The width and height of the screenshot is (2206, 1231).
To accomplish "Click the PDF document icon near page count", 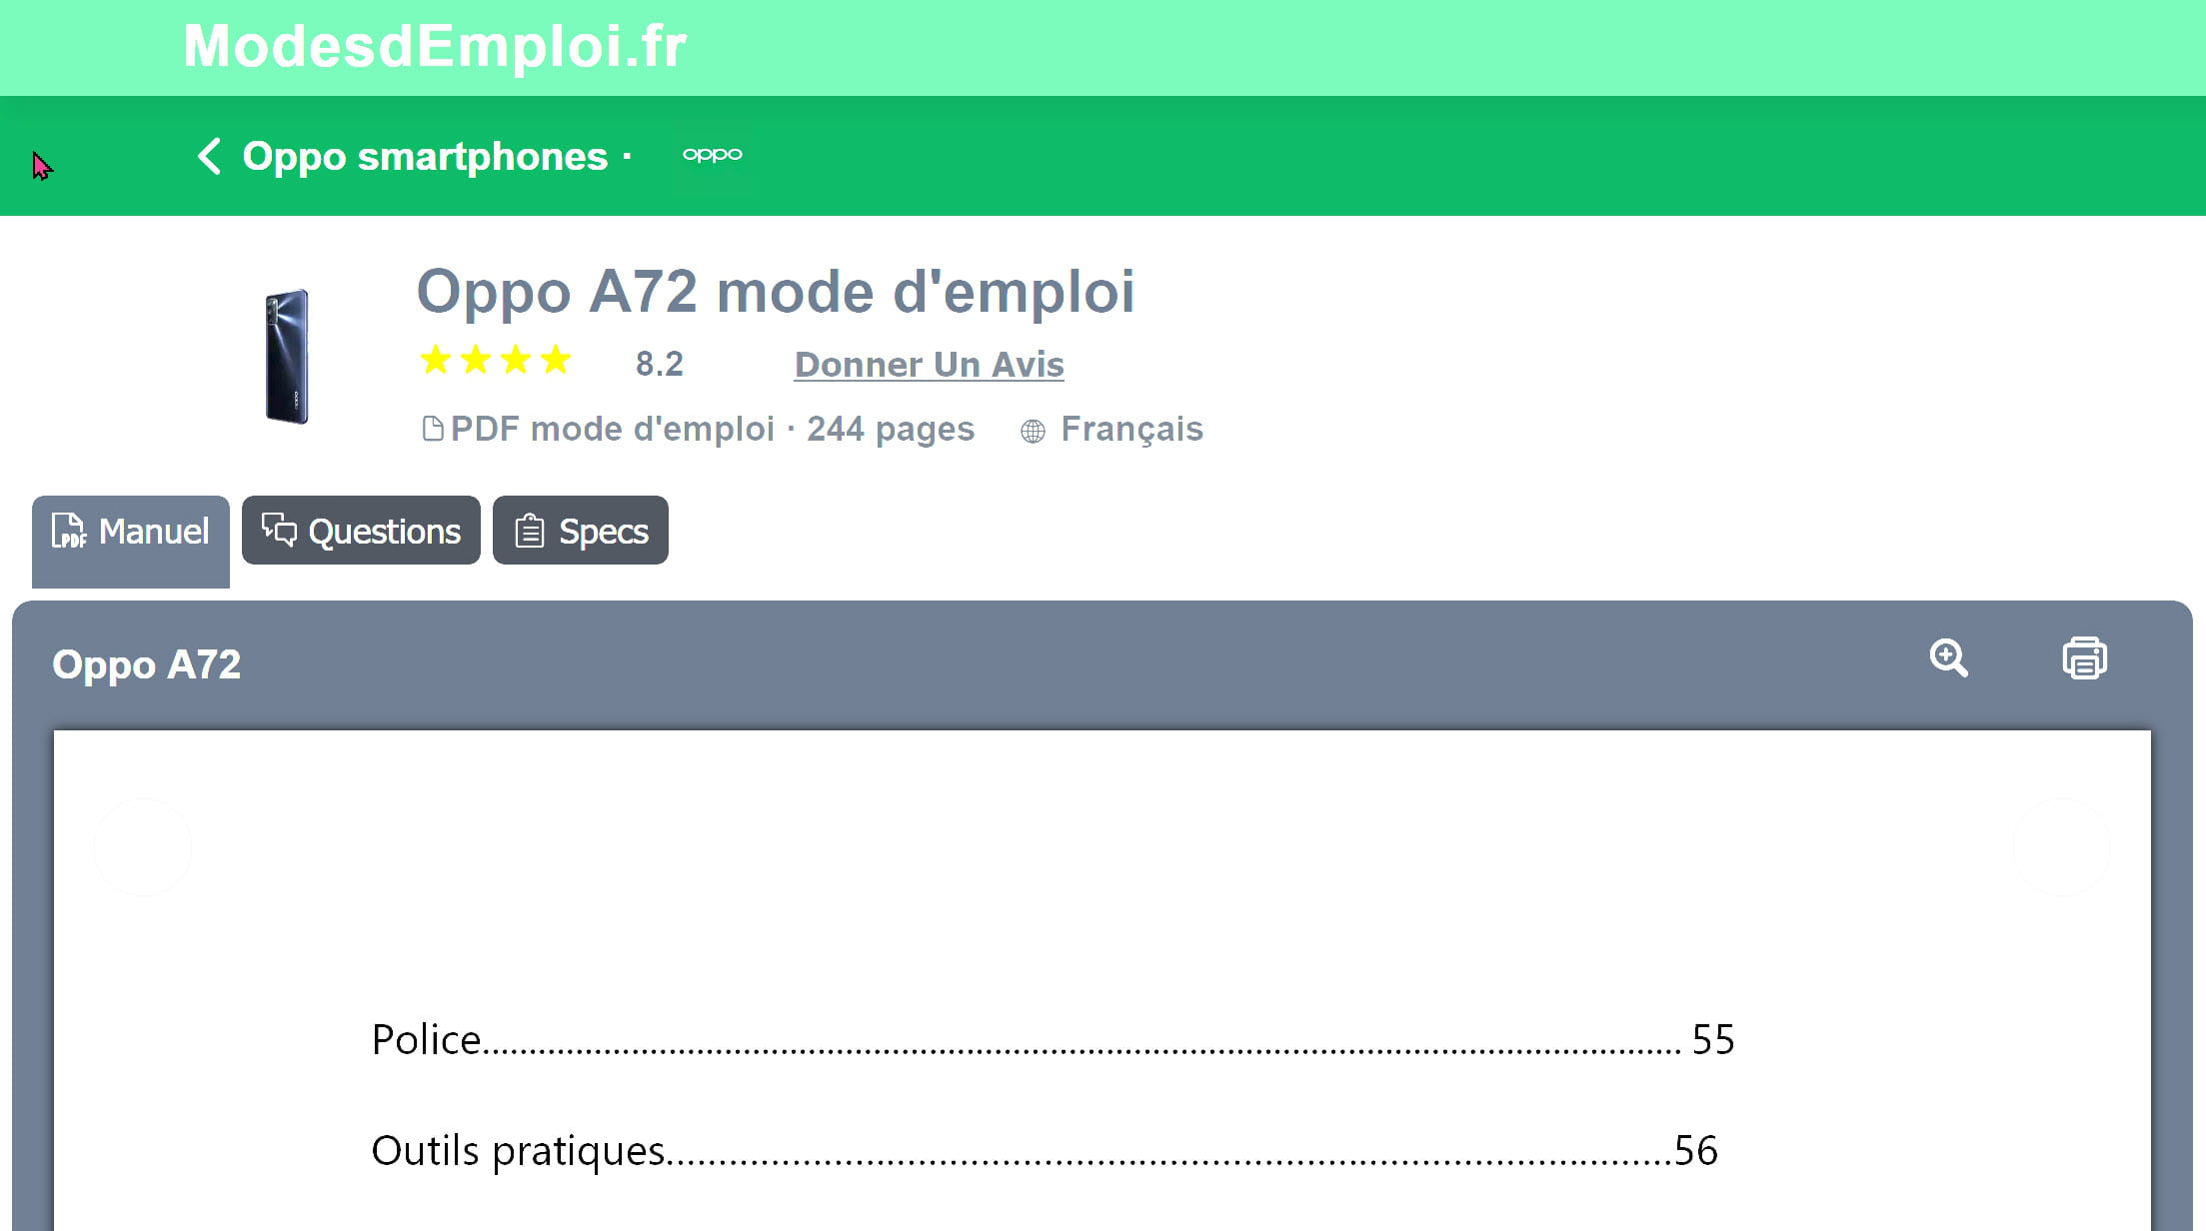I will click(433, 429).
